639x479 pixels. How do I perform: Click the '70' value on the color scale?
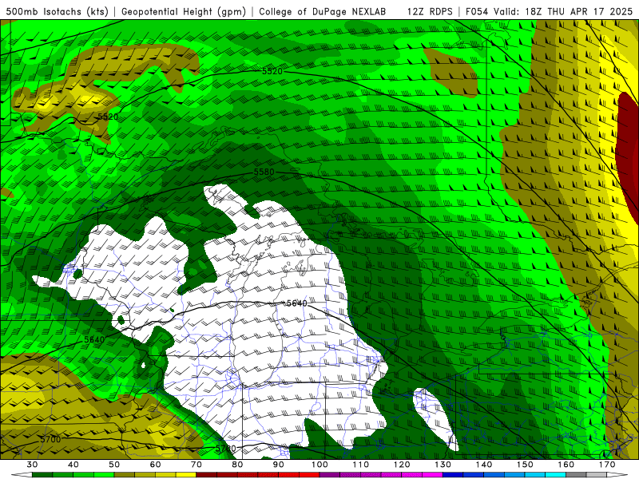tap(196, 465)
